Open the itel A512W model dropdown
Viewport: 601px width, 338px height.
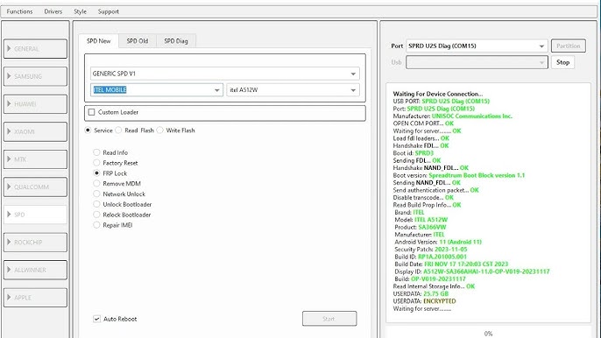point(293,90)
